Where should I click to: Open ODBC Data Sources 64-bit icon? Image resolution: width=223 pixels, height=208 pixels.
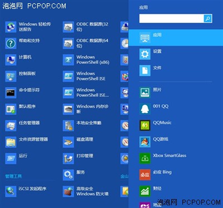pyautogui.click(x=68, y=43)
